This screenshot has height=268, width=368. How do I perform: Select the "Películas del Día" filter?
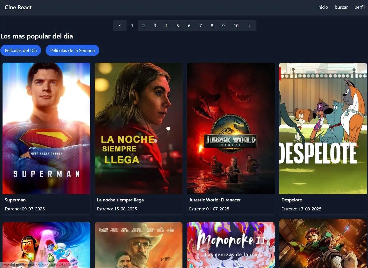pyautogui.click(x=21, y=50)
